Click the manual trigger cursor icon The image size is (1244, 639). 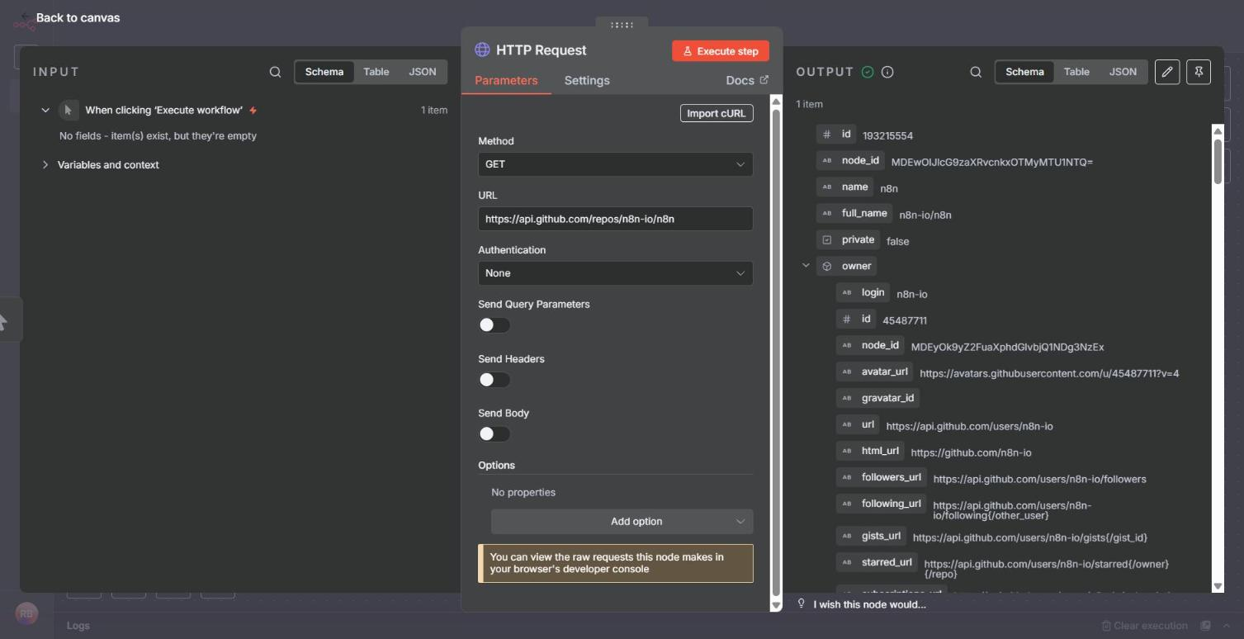pyautogui.click(x=69, y=110)
